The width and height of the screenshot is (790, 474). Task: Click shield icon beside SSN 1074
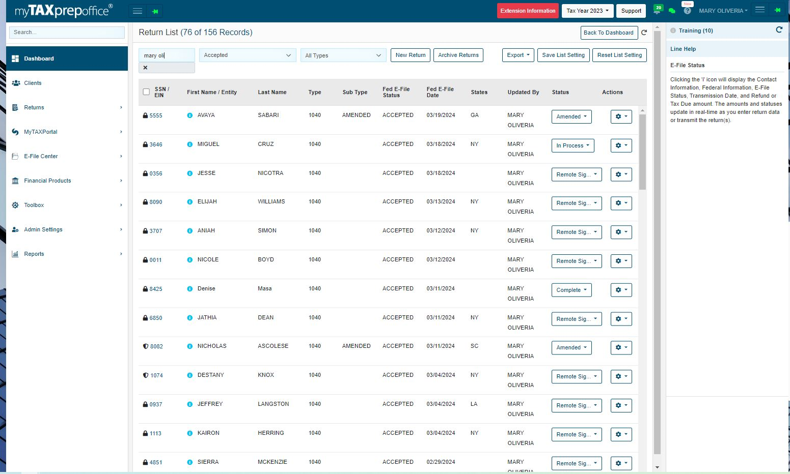coord(146,375)
